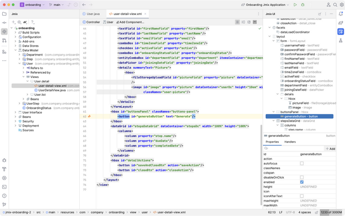Click the yellow intention bulb in gutter
Viewport: 345px width, 216px height.
point(89,116)
